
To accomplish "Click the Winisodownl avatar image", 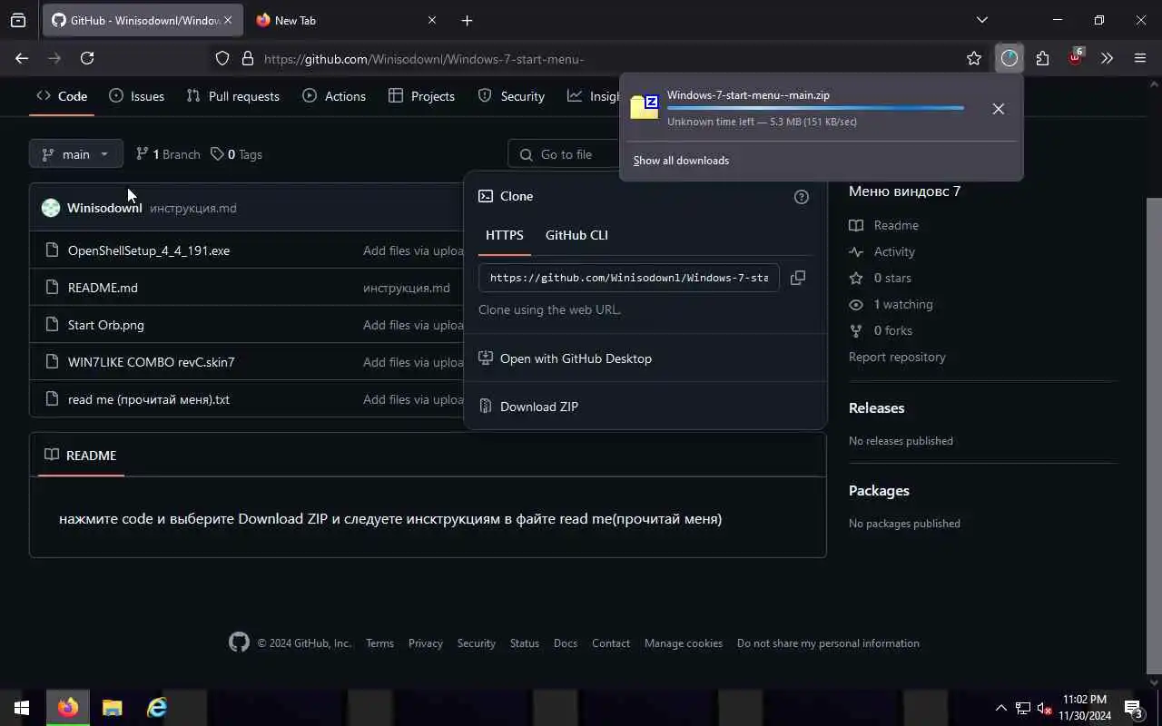I will tap(51, 208).
